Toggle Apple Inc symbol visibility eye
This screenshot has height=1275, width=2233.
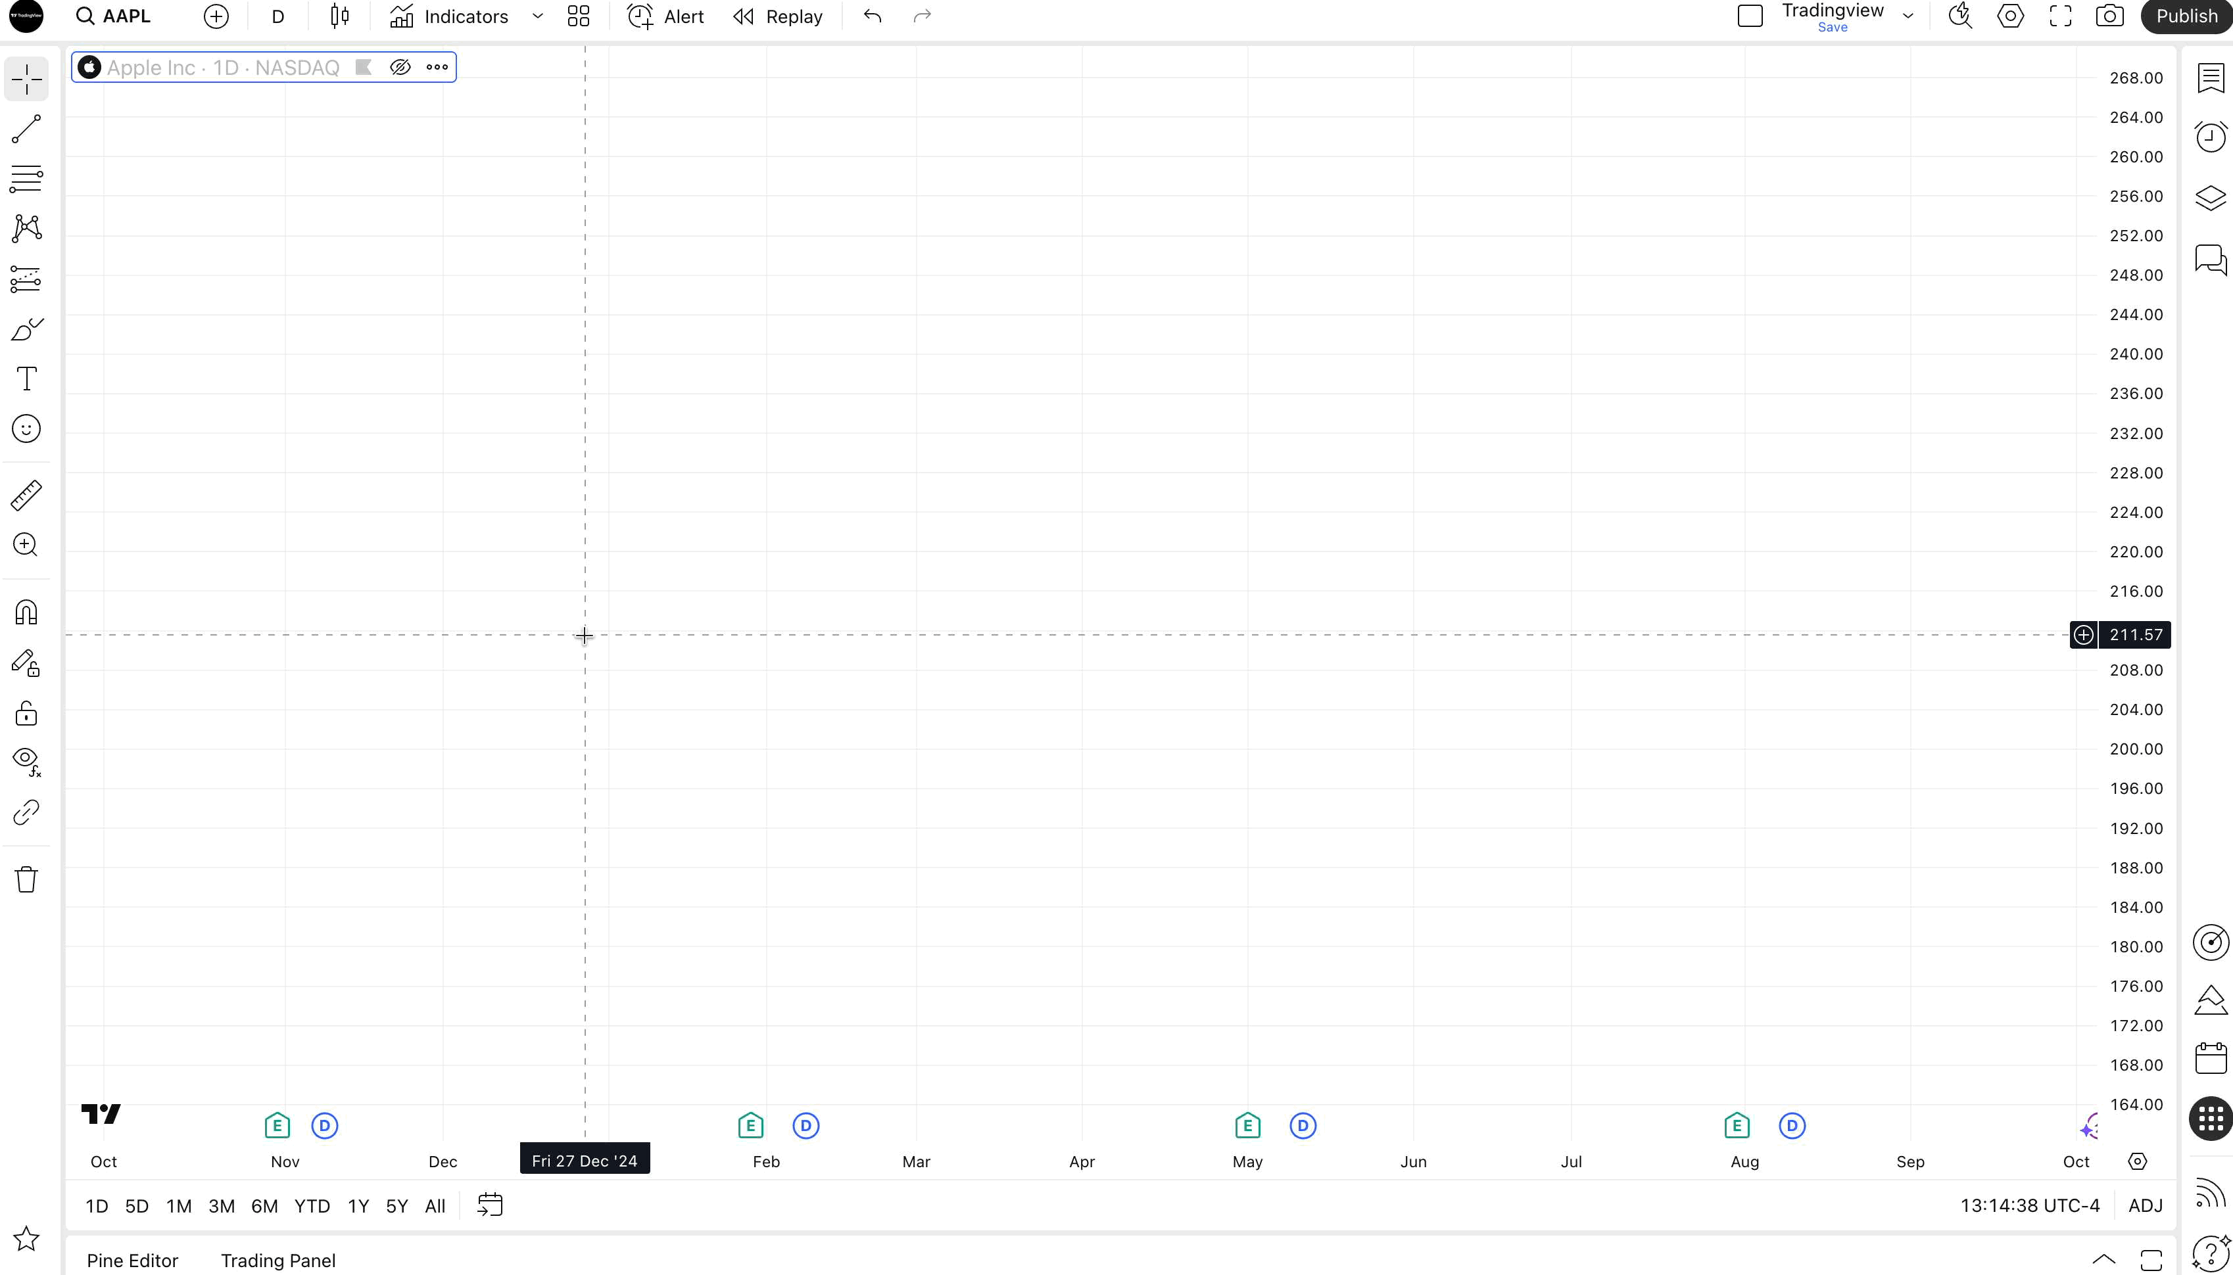[x=400, y=68]
